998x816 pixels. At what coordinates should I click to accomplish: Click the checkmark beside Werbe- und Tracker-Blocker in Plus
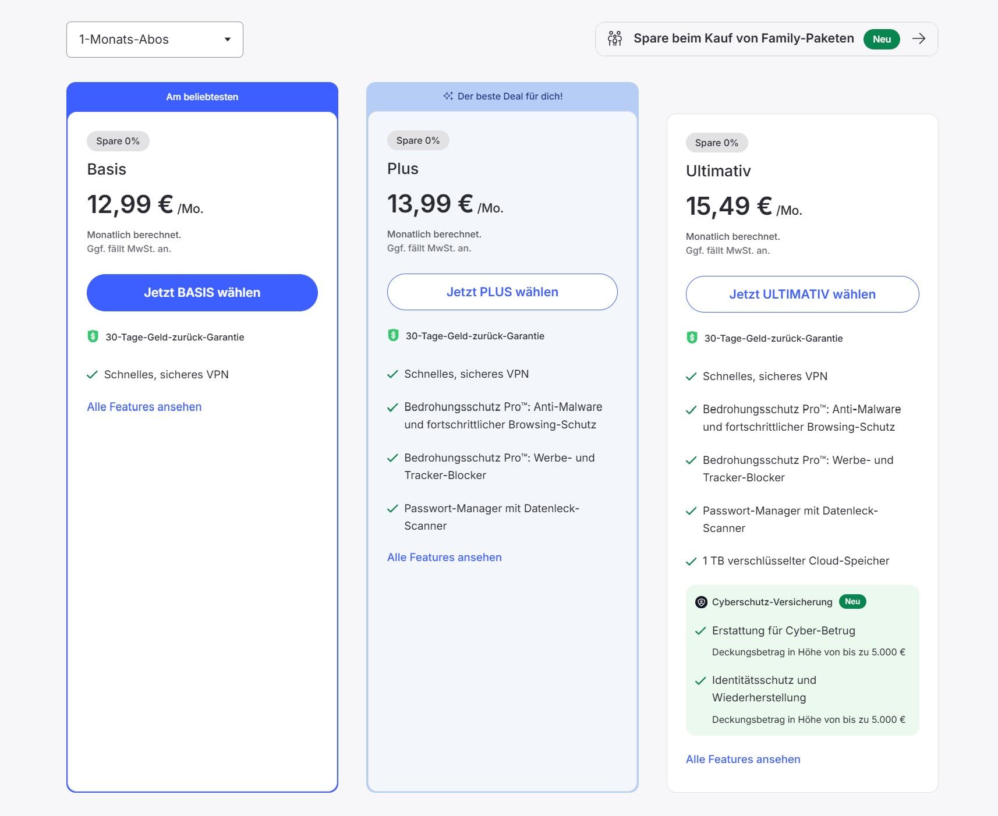coord(392,458)
